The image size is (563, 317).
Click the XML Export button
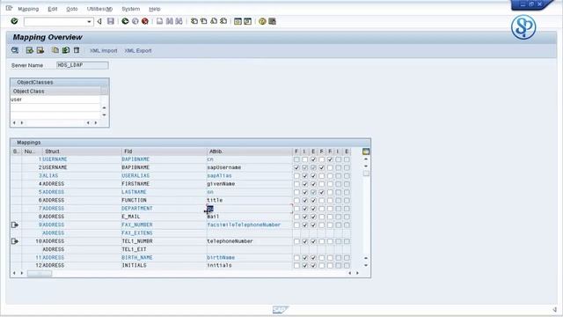point(138,51)
